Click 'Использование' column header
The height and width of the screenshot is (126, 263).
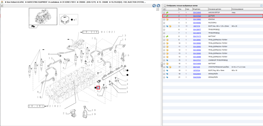click(x=247, y=9)
